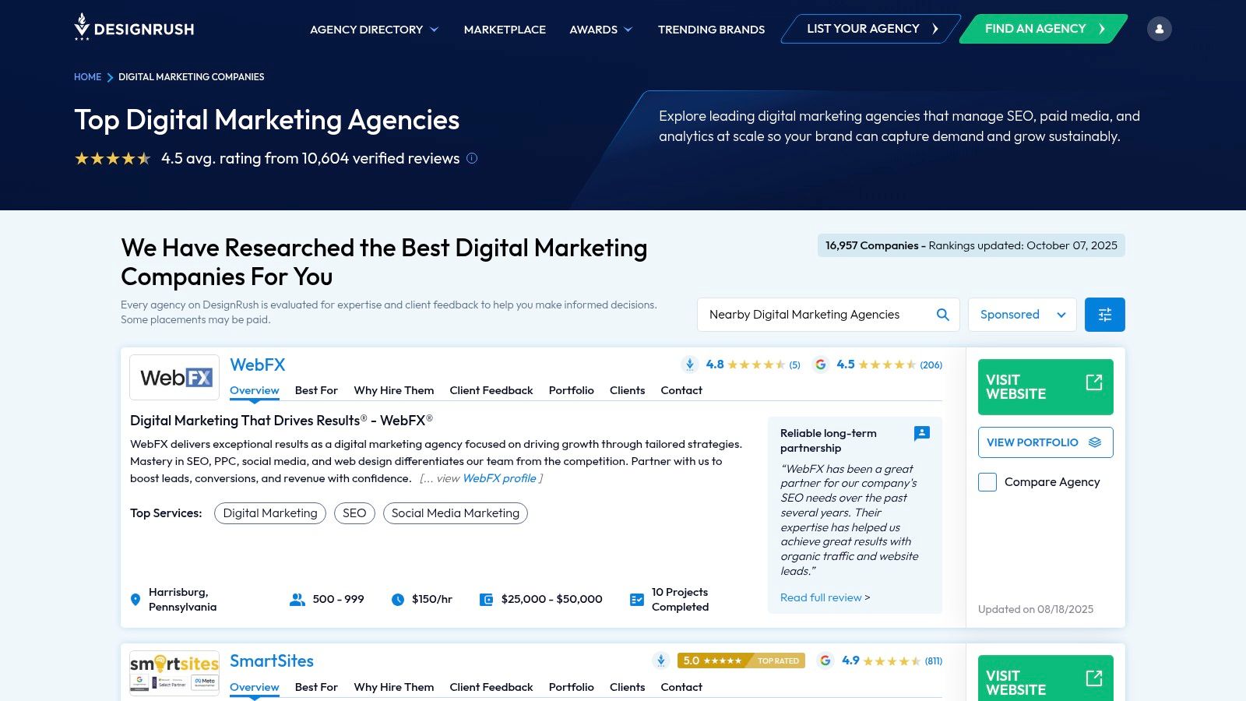Open SmartSites Portfolio tab
This screenshot has width=1246, height=701.
[572, 687]
